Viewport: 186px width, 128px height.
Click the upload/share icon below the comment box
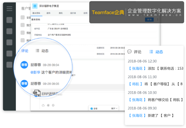tap(43, 105)
